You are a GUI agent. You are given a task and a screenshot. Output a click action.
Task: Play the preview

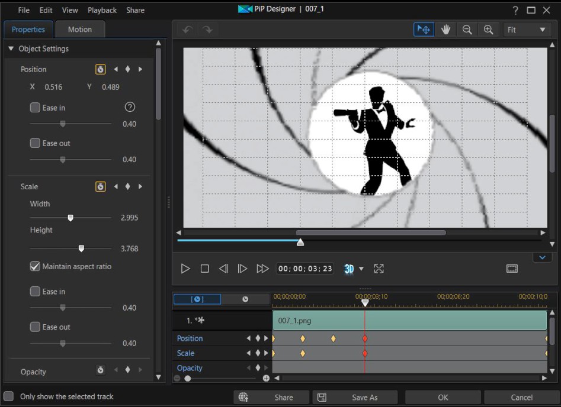click(185, 269)
